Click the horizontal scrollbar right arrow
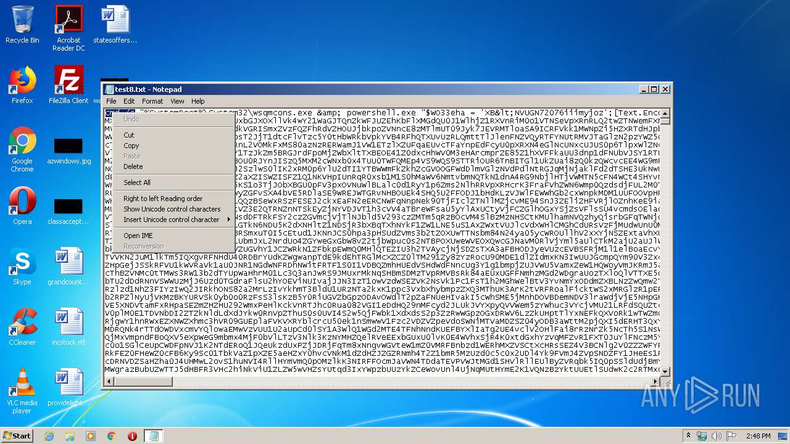The image size is (790, 444). pyautogui.click(x=656, y=381)
